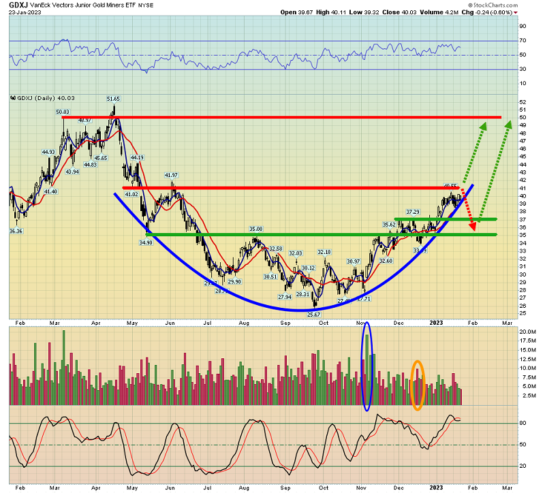Select the 51.65 peak price label
Image resolution: width=545 pixels, height=493 pixels.
(x=113, y=99)
